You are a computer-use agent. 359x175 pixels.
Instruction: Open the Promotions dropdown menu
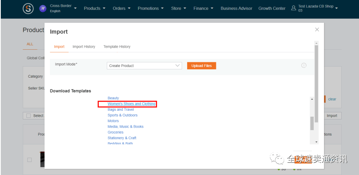click(151, 8)
